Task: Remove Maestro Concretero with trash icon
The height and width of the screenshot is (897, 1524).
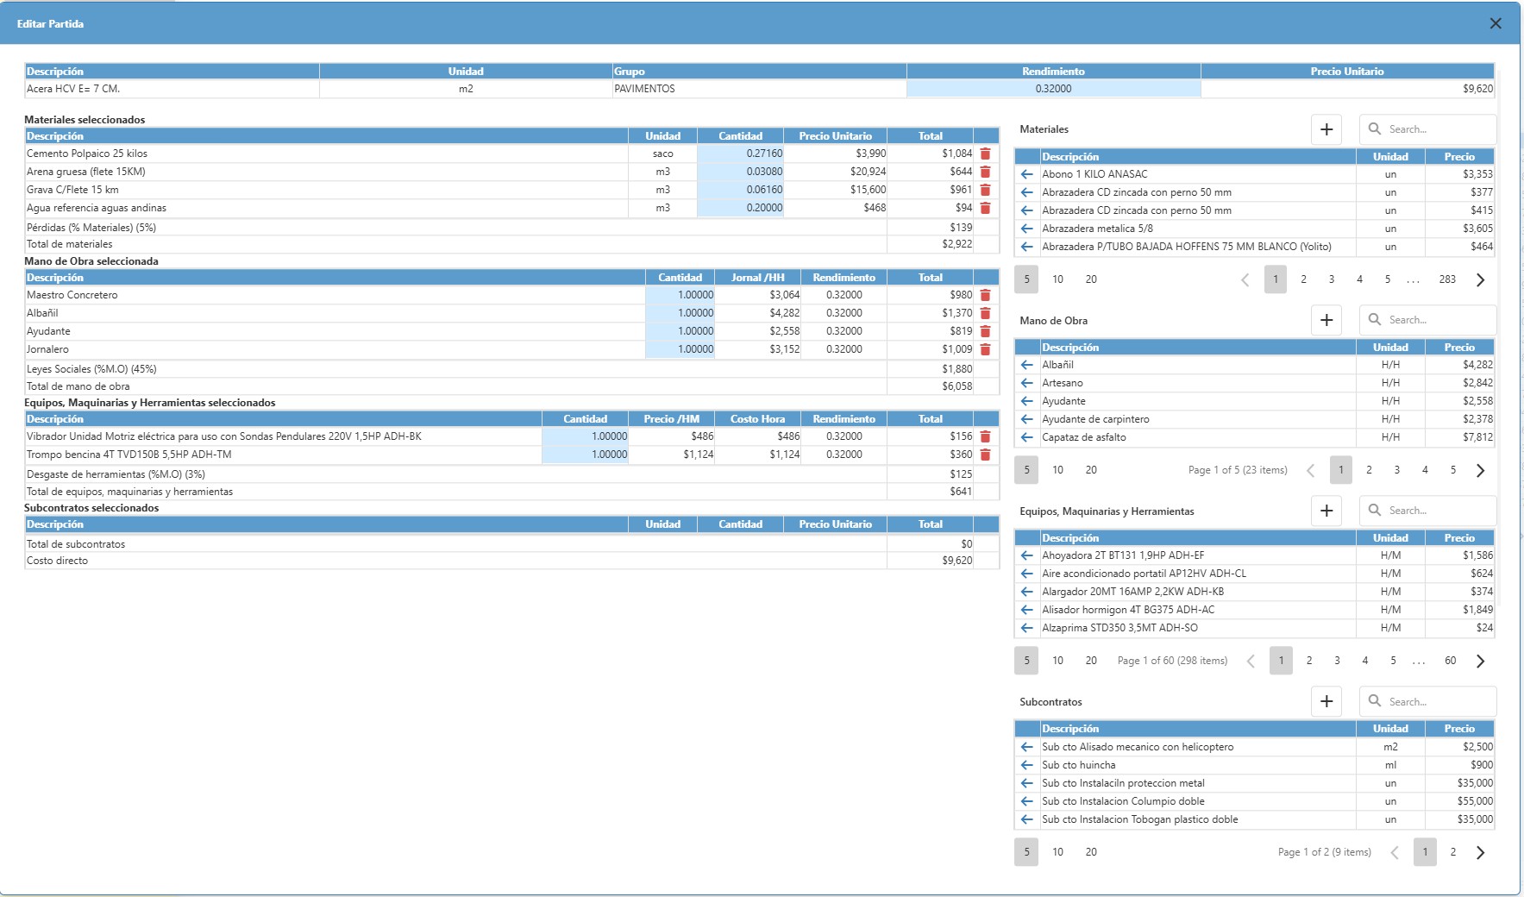Action: [985, 295]
